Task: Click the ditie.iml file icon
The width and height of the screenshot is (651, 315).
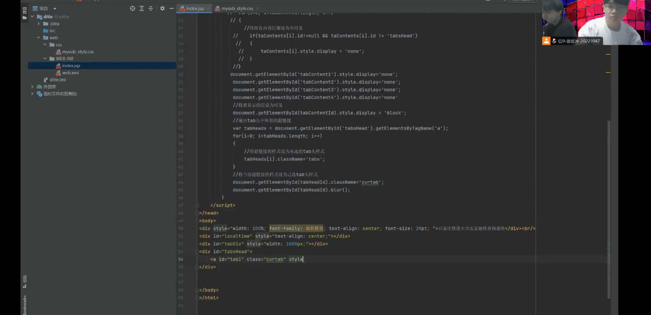Action: point(46,80)
